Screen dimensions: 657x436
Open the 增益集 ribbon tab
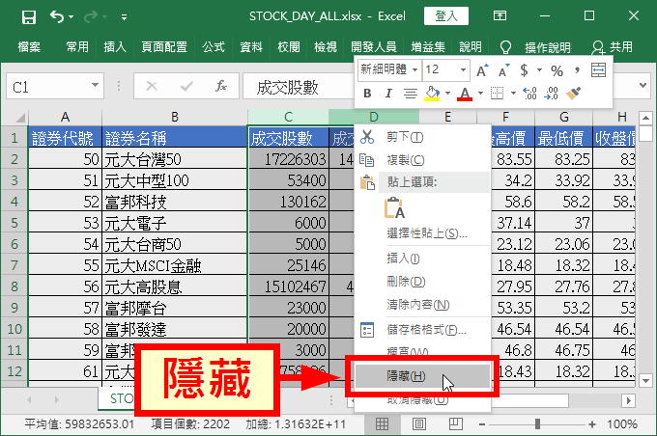[x=428, y=47]
